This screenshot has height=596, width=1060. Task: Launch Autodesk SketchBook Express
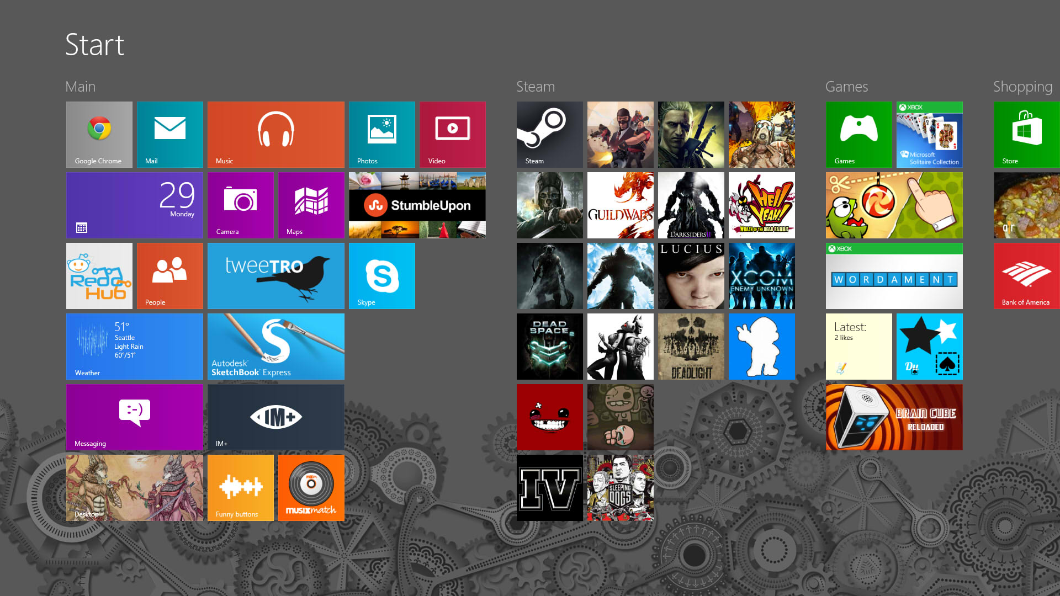275,346
